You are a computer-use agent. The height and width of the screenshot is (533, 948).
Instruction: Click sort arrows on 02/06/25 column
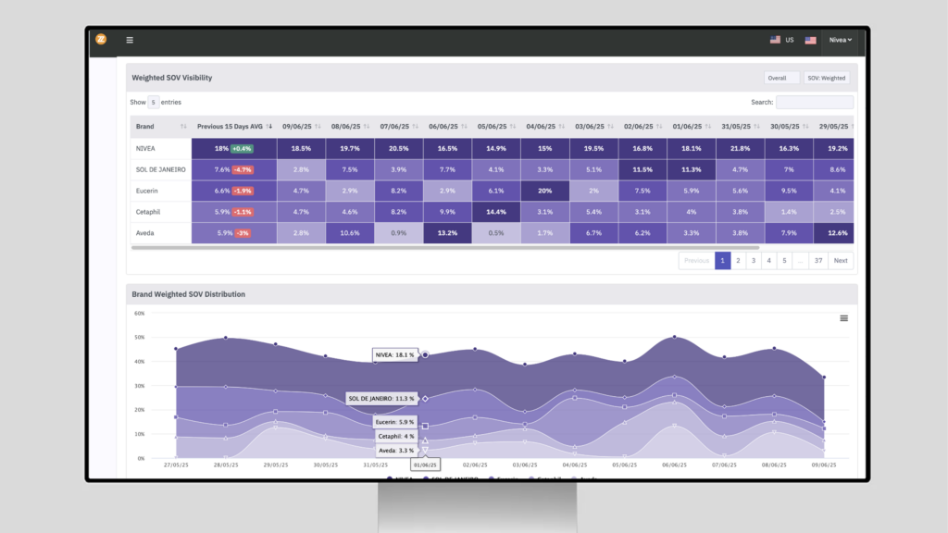coord(659,126)
